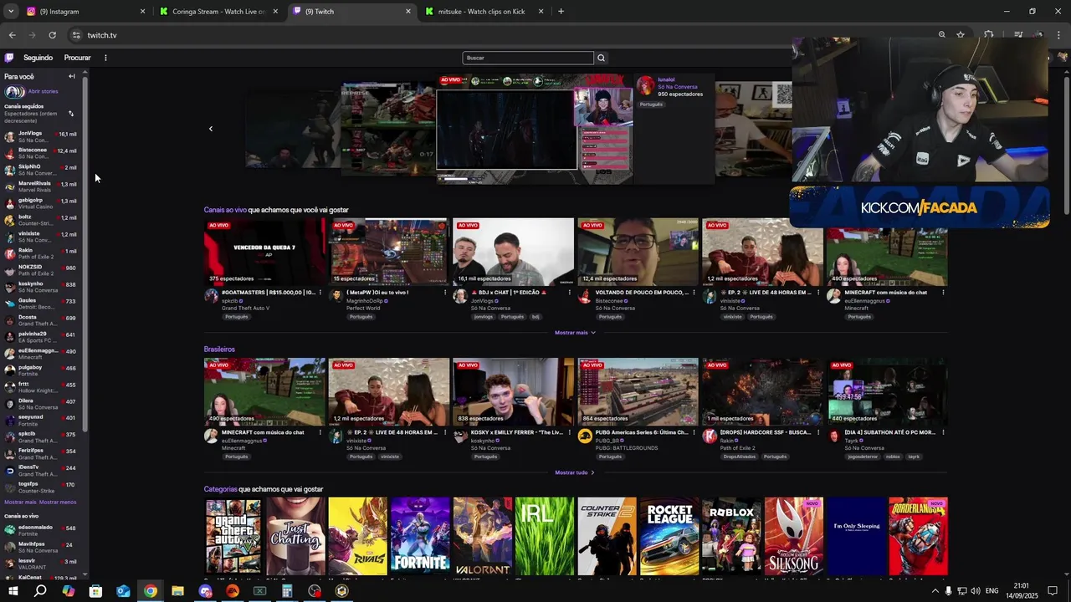This screenshot has width=1071, height=602.
Task: Open browser tab search dropdown
Action: click(10, 12)
